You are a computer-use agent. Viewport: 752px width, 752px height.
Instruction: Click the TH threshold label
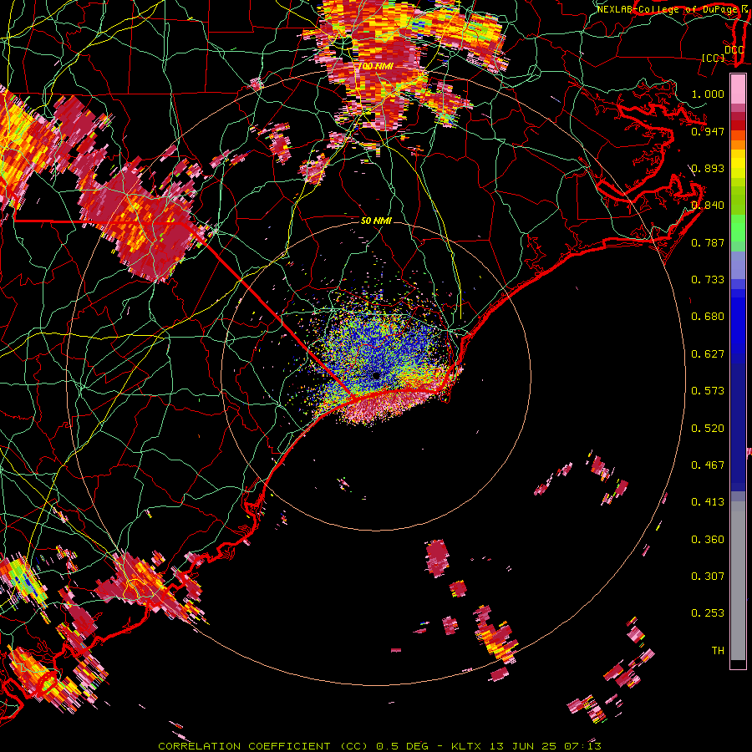[x=718, y=651]
